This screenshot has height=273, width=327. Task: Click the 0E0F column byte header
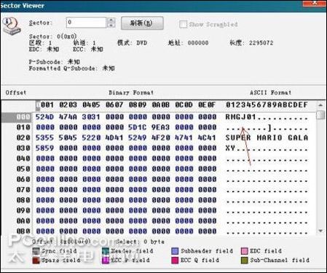pyautogui.click(x=207, y=105)
